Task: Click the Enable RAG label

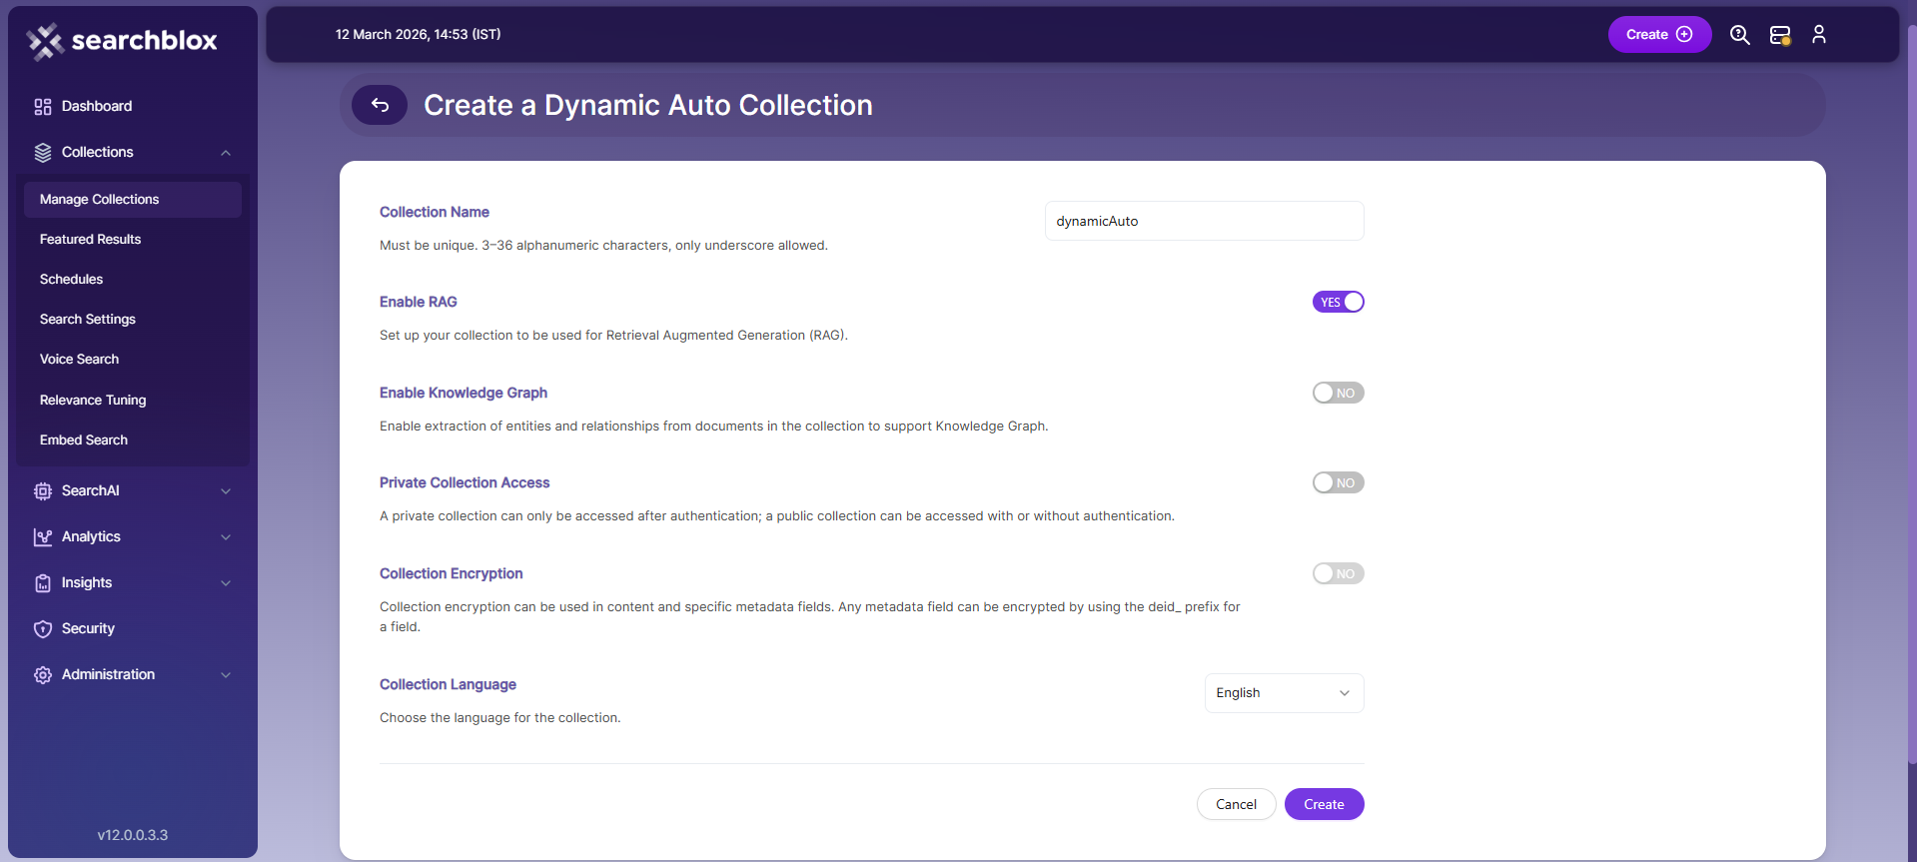Action: click(419, 302)
